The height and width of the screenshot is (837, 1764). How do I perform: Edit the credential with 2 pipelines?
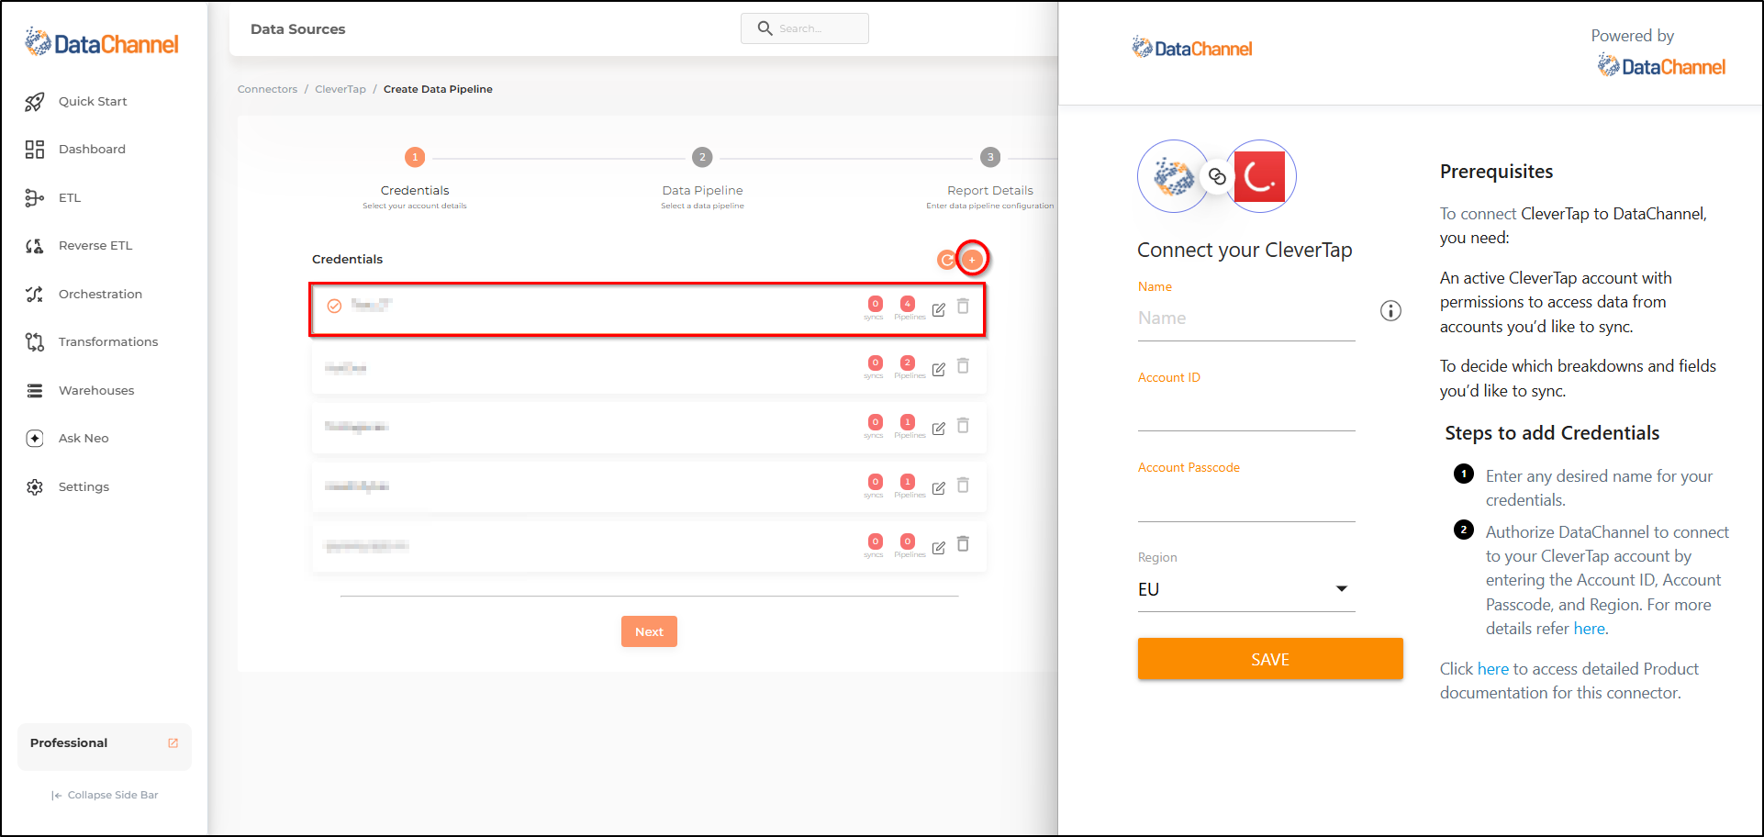[939, 370]
